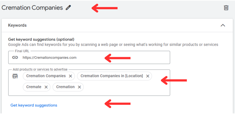This screenshot has height=114, width=235.
Task: Click the https://Cremationcompanies.com URL text
Action: point(50,57)
